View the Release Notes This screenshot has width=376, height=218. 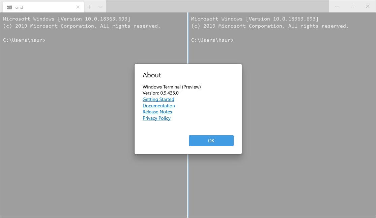click(x=157, y=112)
